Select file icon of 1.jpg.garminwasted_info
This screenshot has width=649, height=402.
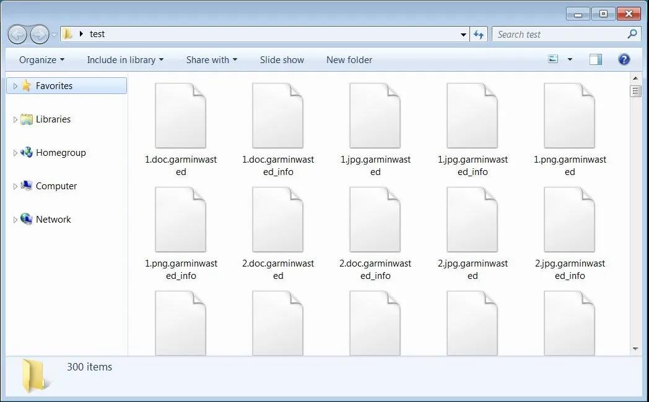(473, 115)
